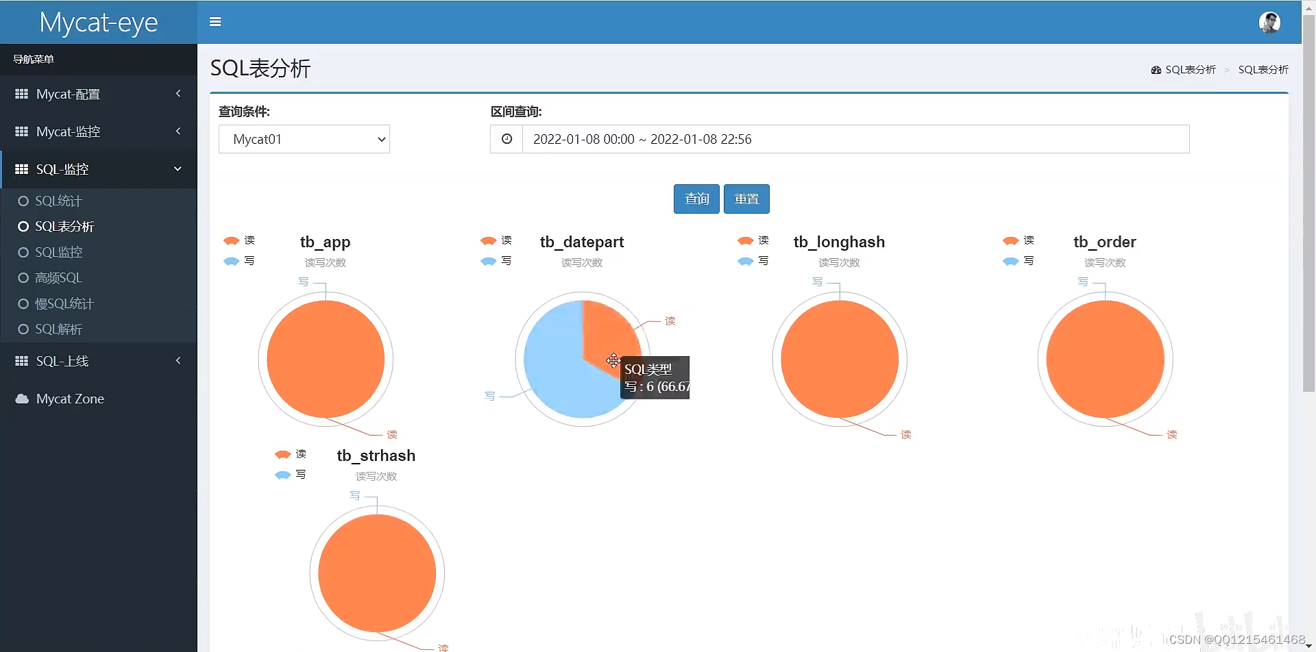This screenshot has width=1316, height=652.
Task: Toggle 读 legend for tb_app chart
Action: coord(239,240)
